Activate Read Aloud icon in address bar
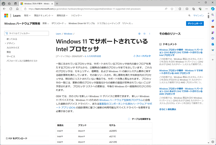Viewport: 216px width, 145px height. [x=166, y=9]
